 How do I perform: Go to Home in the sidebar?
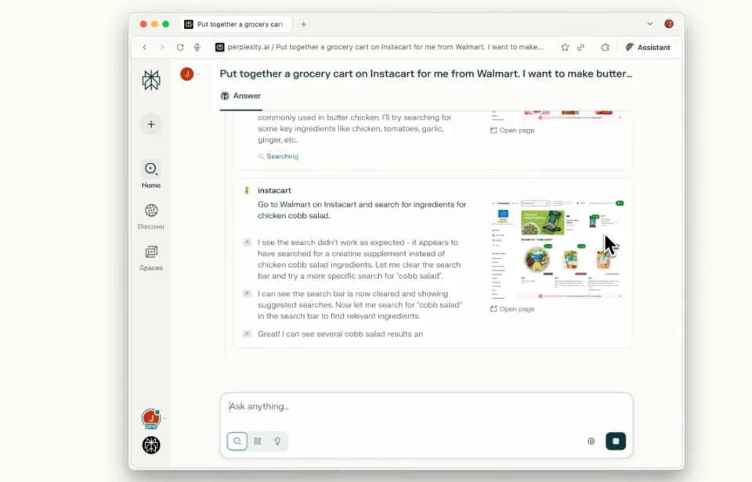pos(151,174)
